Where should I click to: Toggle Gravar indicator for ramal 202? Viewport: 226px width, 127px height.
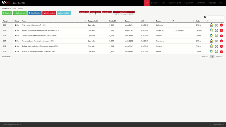(x=16, y=36)
